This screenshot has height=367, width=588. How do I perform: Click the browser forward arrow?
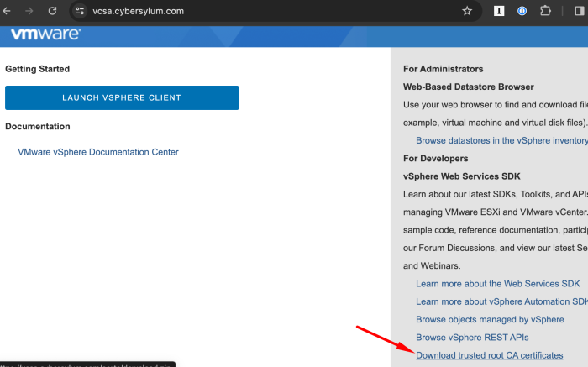pyautogui.click(x=29, y=11)
